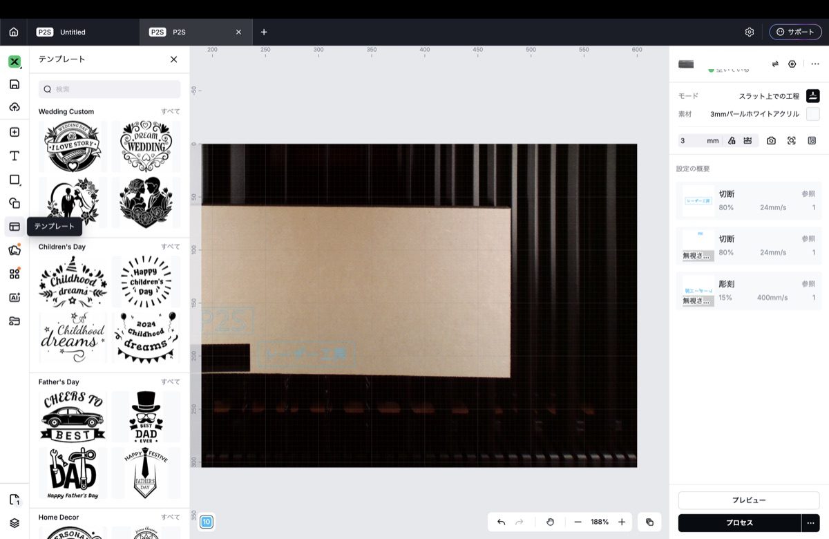The image size is (829, 539).
Task: Choose the Happy Children's Day template
Action: coord(146,281)
